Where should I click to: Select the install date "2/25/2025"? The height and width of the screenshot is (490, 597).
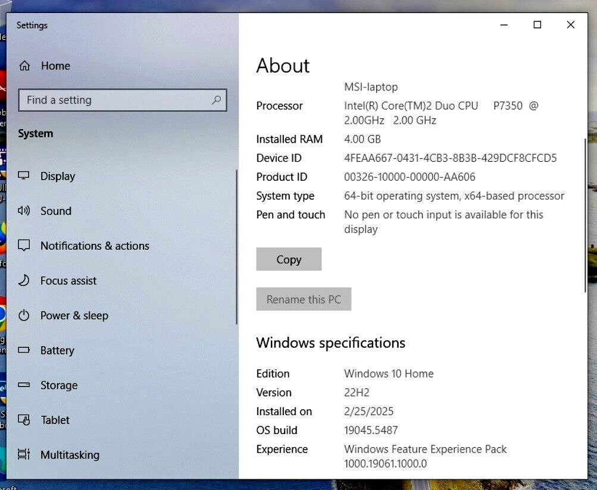click(x=369, y=412)
